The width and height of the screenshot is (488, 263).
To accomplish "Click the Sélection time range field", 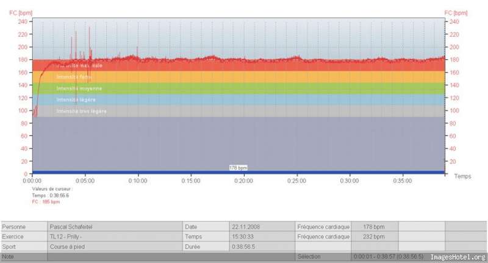I will 389,256.
